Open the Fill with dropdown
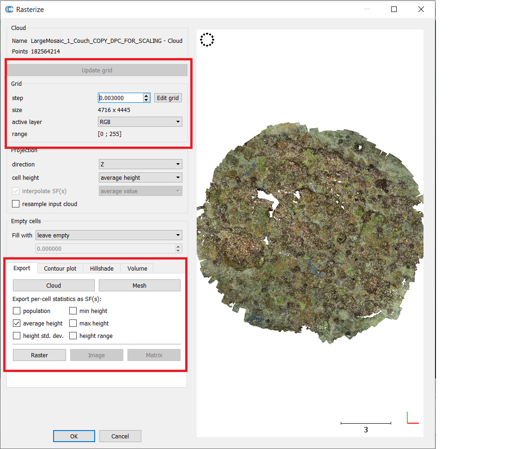532x449 pixels. click(x=109, y=236)
